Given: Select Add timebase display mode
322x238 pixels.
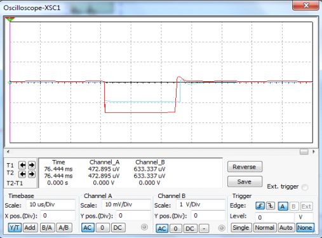Looking at the screenshot, I should click(x=30, y=228).
